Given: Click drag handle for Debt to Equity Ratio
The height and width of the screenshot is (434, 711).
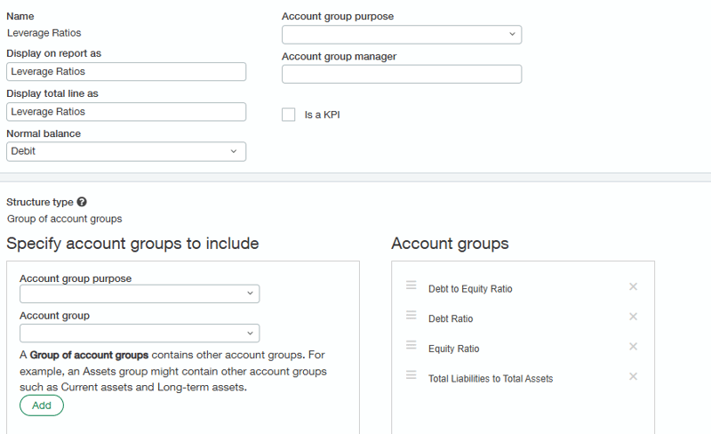Looking at the screenshot, I should coord(411,285).
